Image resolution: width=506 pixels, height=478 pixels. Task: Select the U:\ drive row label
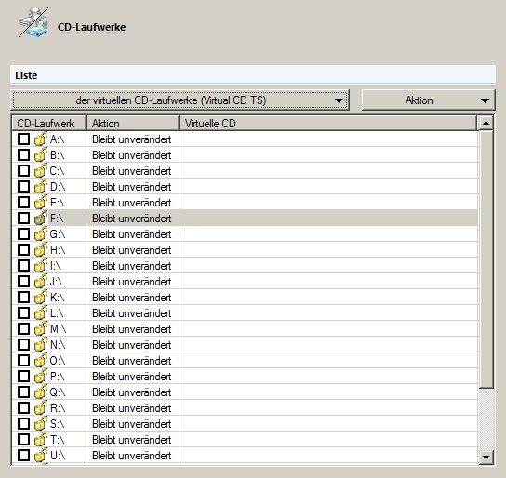pos(58,456)
